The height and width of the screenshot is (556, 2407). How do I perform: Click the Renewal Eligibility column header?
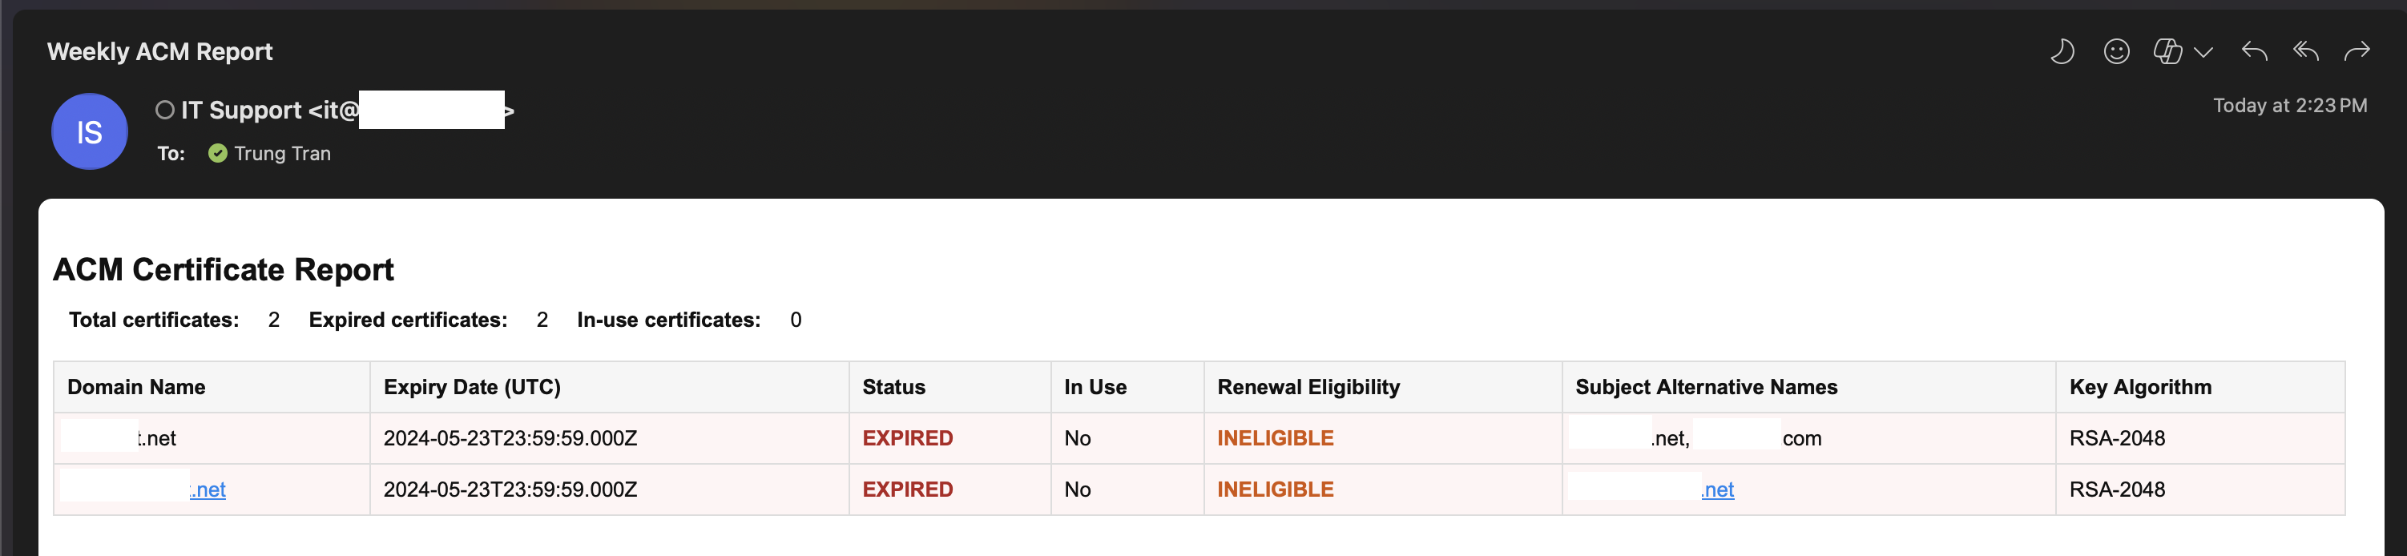tap(1308, 387)
